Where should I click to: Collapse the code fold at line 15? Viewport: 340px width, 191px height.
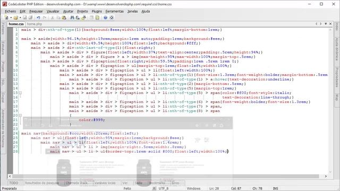[20, 93]
